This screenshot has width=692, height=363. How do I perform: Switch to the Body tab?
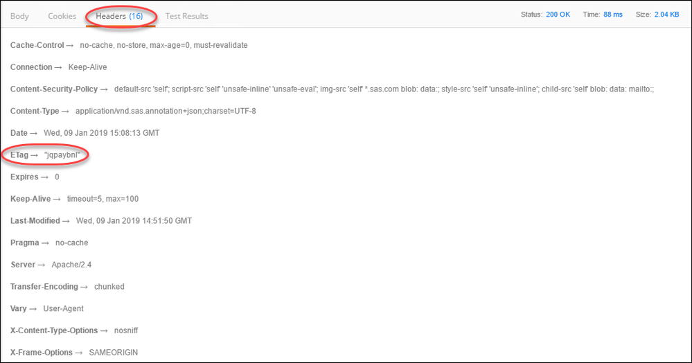19,16
